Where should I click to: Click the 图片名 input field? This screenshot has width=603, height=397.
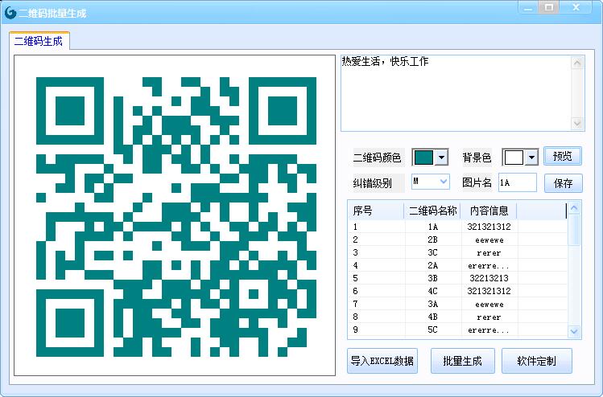pyautogui.click(x=518, y=182)
